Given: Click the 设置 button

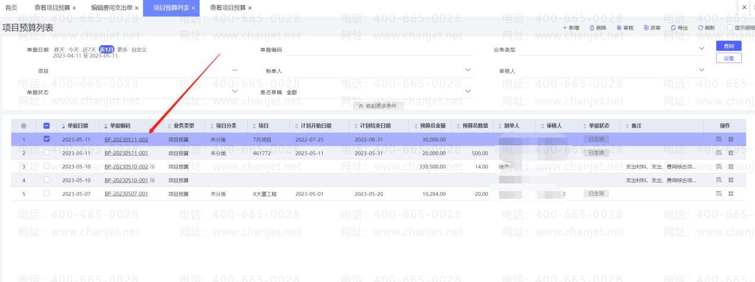Looking at the screenshot, I should click(729, 58).
